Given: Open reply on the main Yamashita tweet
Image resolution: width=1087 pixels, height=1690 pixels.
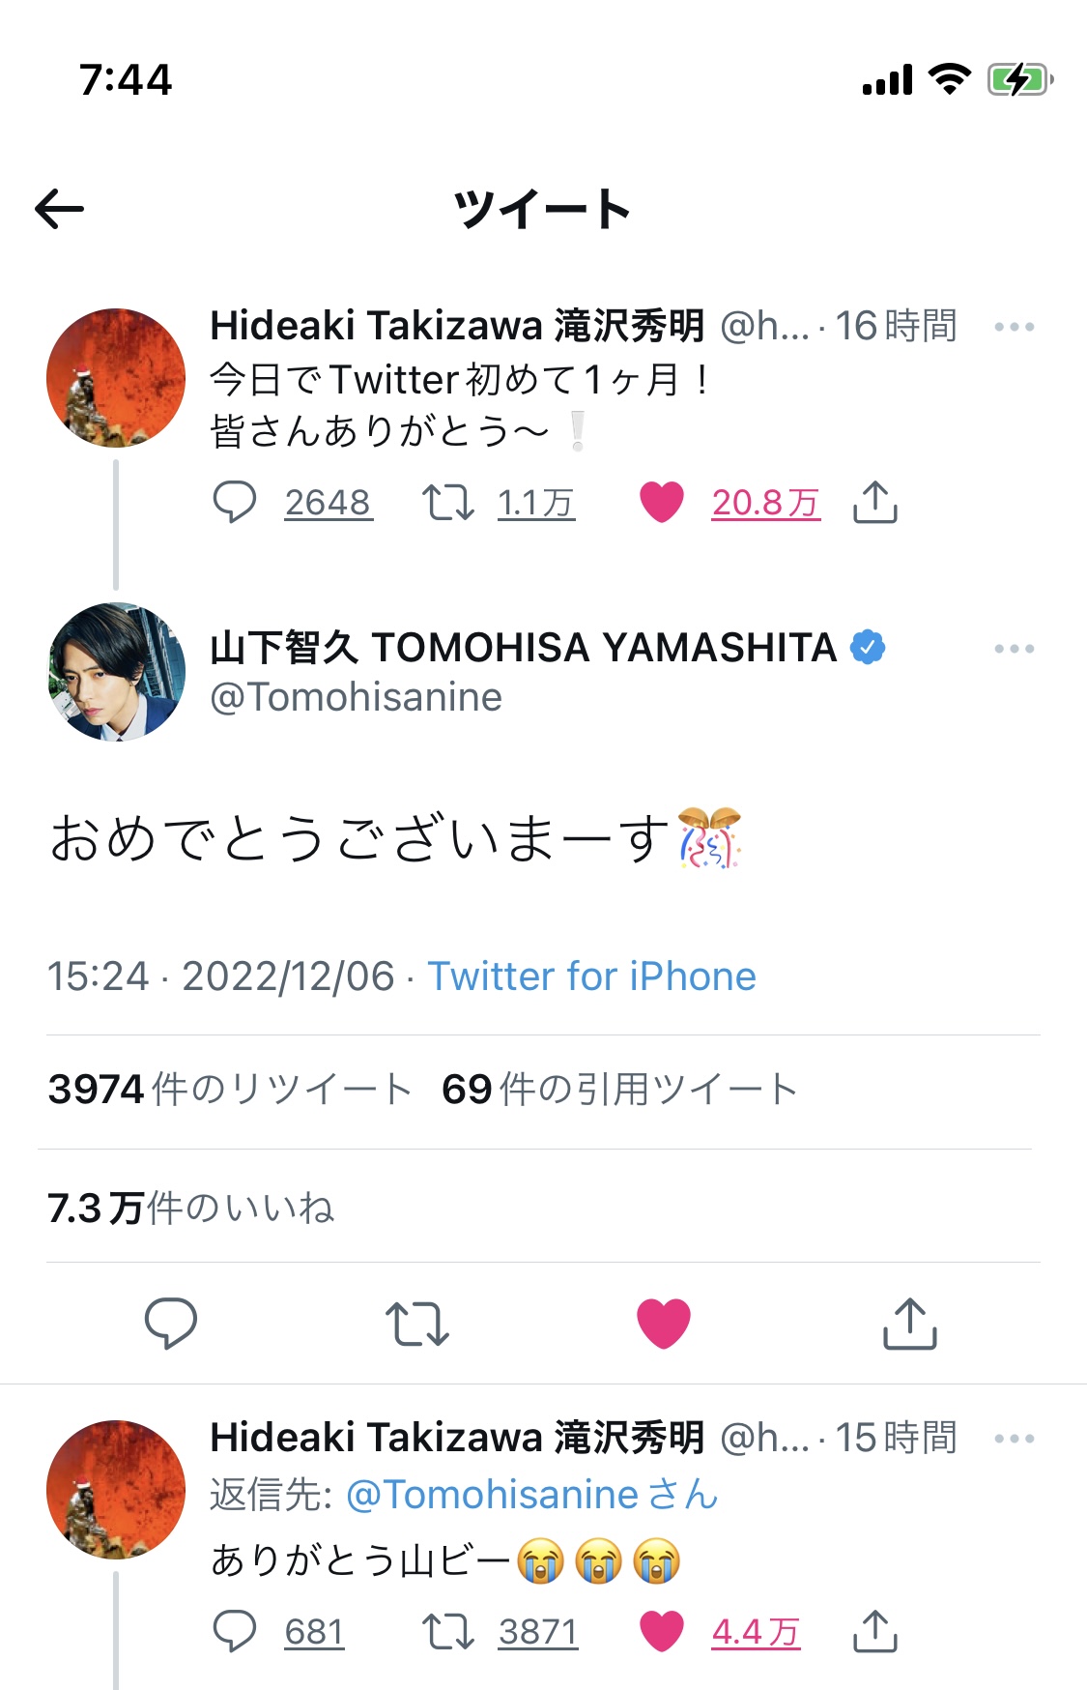Looking at the screenshot, I should [x=171, y=1323].
